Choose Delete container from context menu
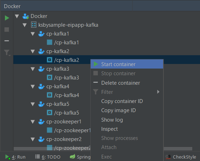The width and height of the screenshot is (200, 161). pyautogui.click(x=127, y=83)
